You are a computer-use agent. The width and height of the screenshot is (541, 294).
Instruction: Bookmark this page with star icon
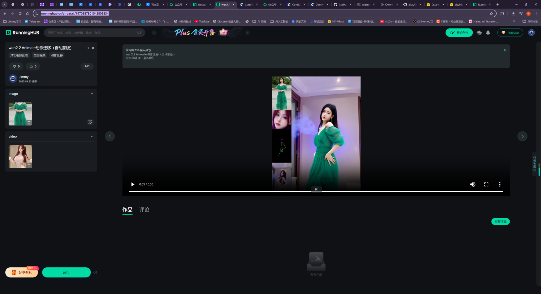pos(491,13)
